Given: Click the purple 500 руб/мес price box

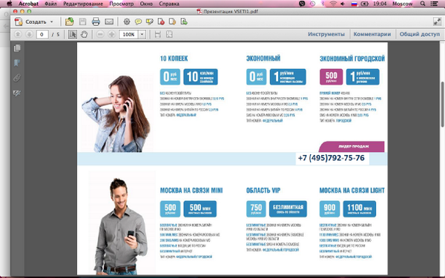Looking at the screenshot, I should 332,77.
